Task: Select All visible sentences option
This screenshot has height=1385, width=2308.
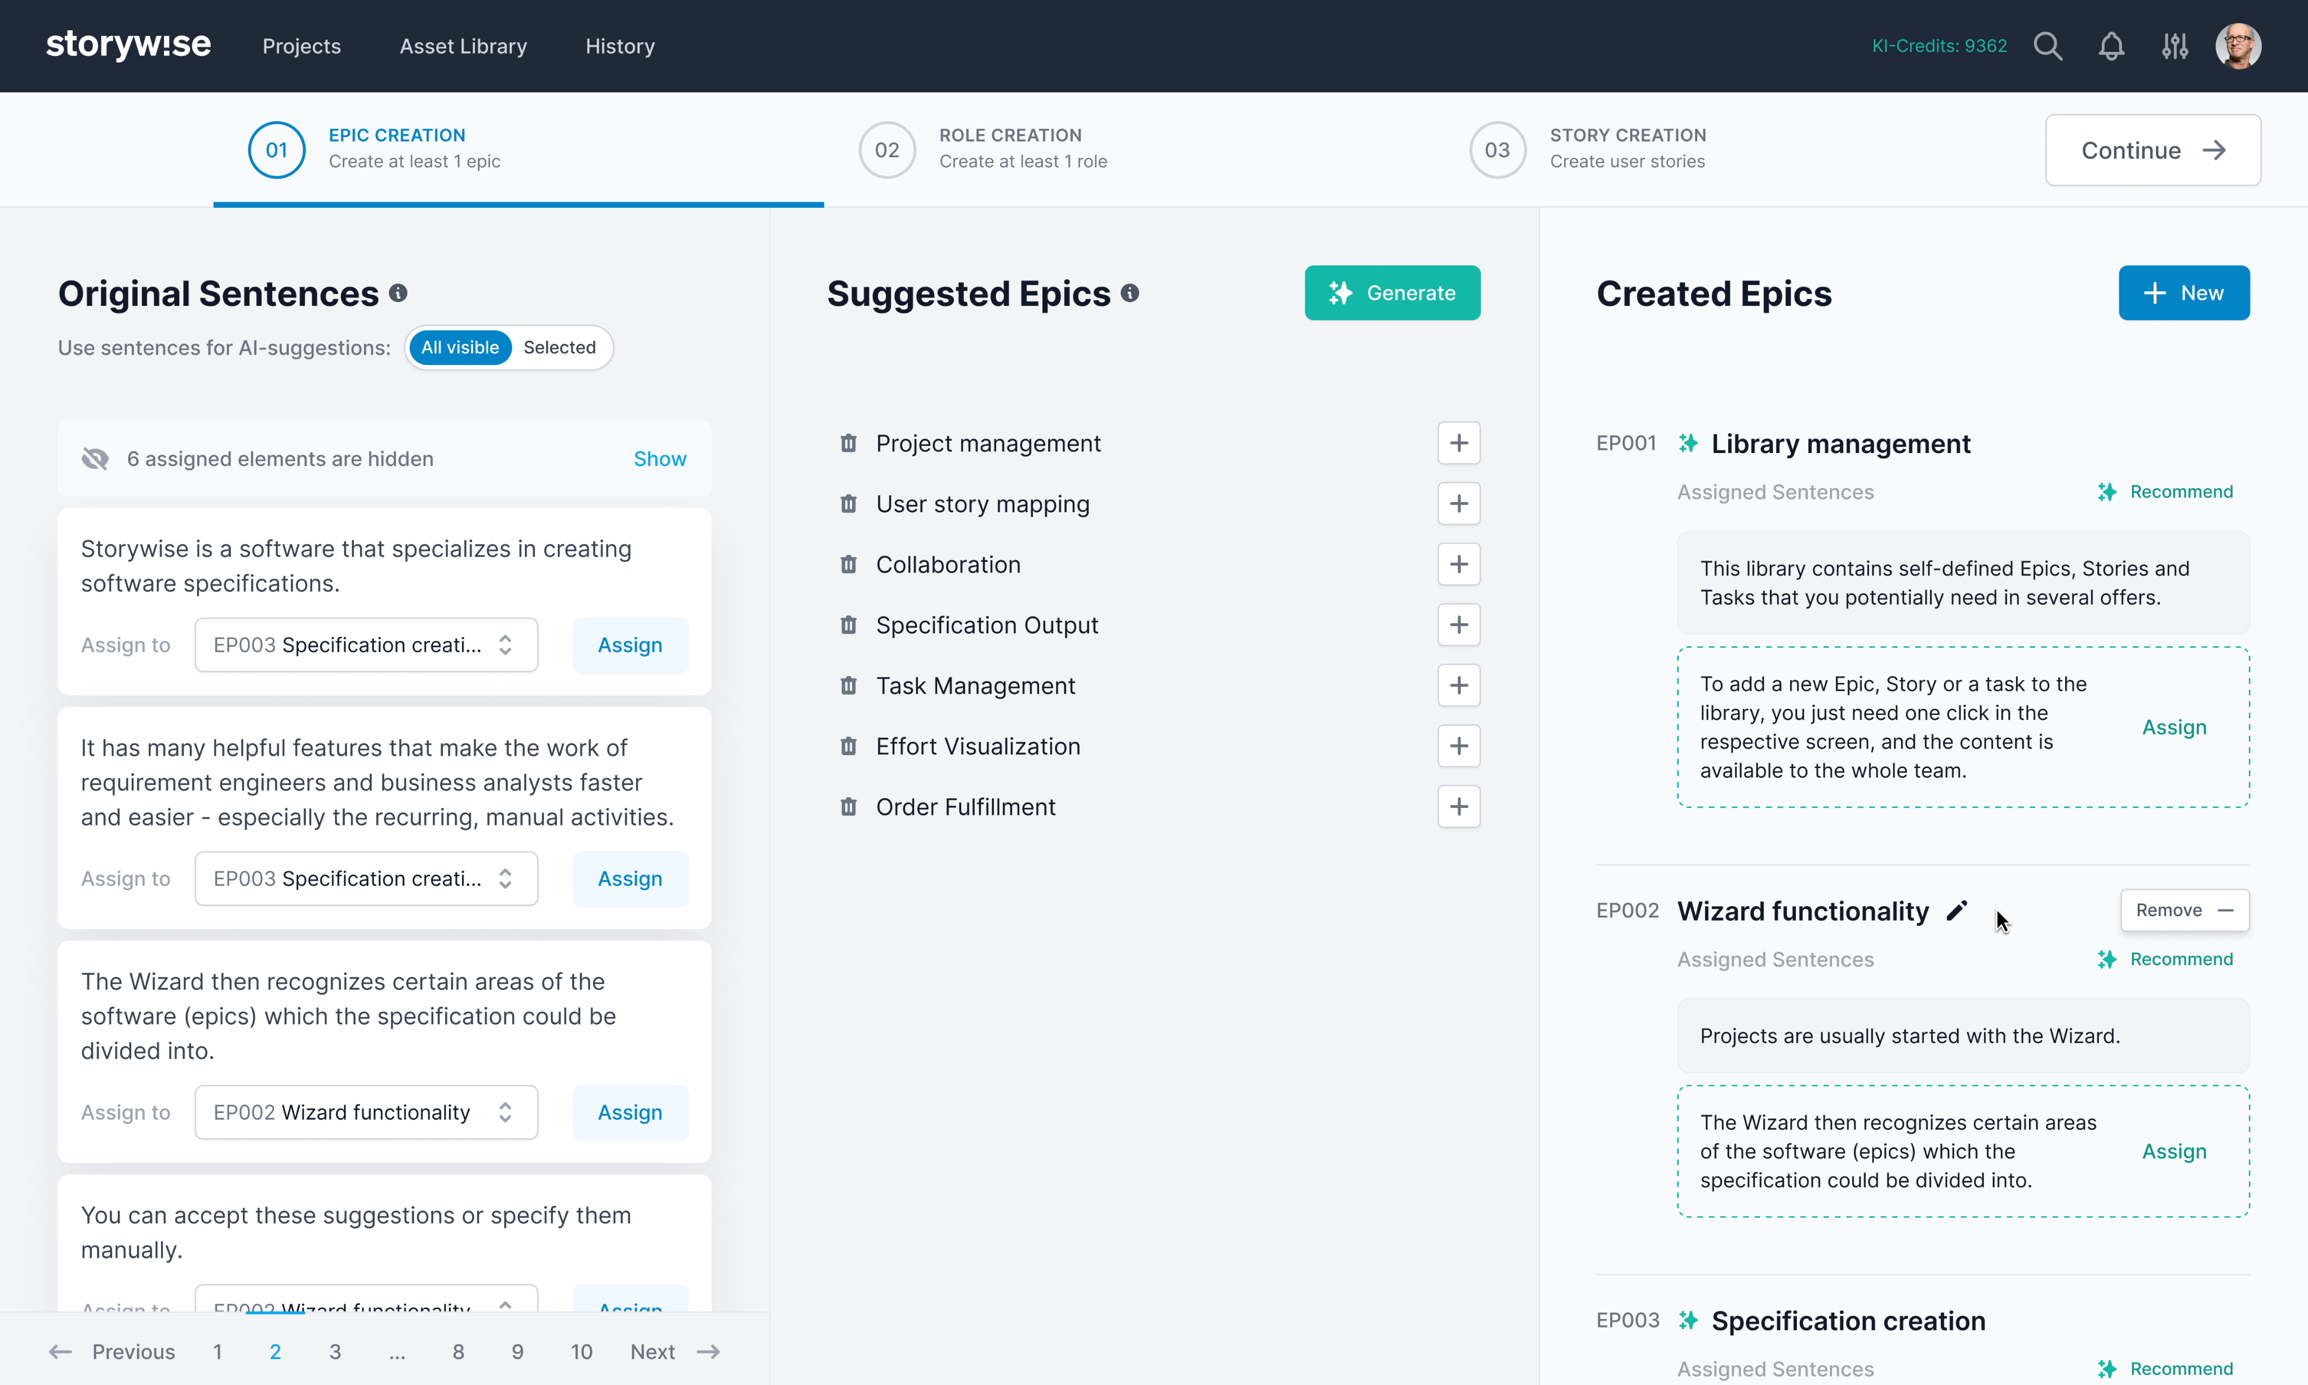Action: 460,347
